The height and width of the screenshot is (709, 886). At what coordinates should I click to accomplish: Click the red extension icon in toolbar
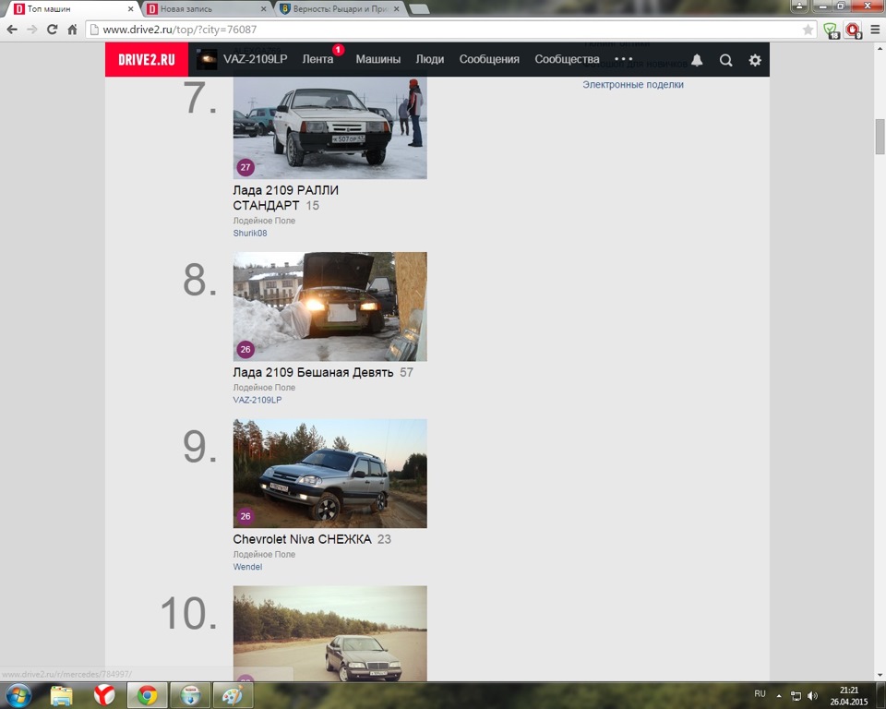click(x=853, y=30)
